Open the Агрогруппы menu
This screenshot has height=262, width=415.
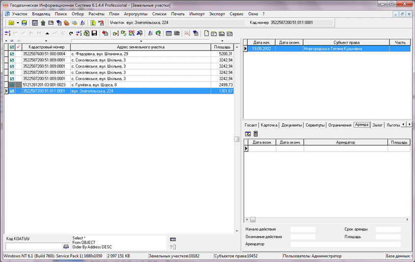click(x=136, y=14)
